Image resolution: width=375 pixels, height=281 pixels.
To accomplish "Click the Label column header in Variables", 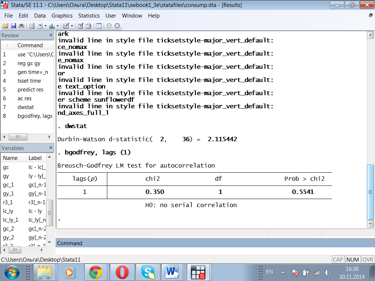I will (35, 158).
